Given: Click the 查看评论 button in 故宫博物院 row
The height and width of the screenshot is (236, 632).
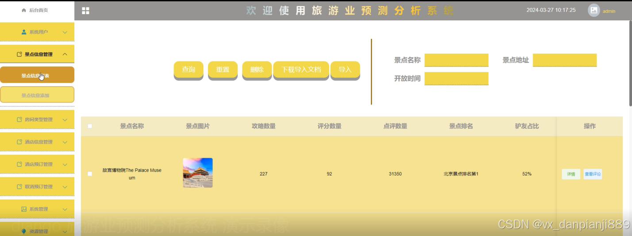Looking at the screenshot, I should pyautogui.click(x=593, y=174).
